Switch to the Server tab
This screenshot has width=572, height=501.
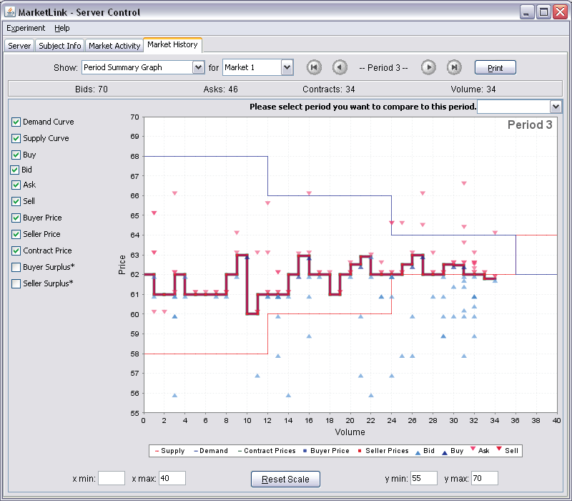click(19, 46)
